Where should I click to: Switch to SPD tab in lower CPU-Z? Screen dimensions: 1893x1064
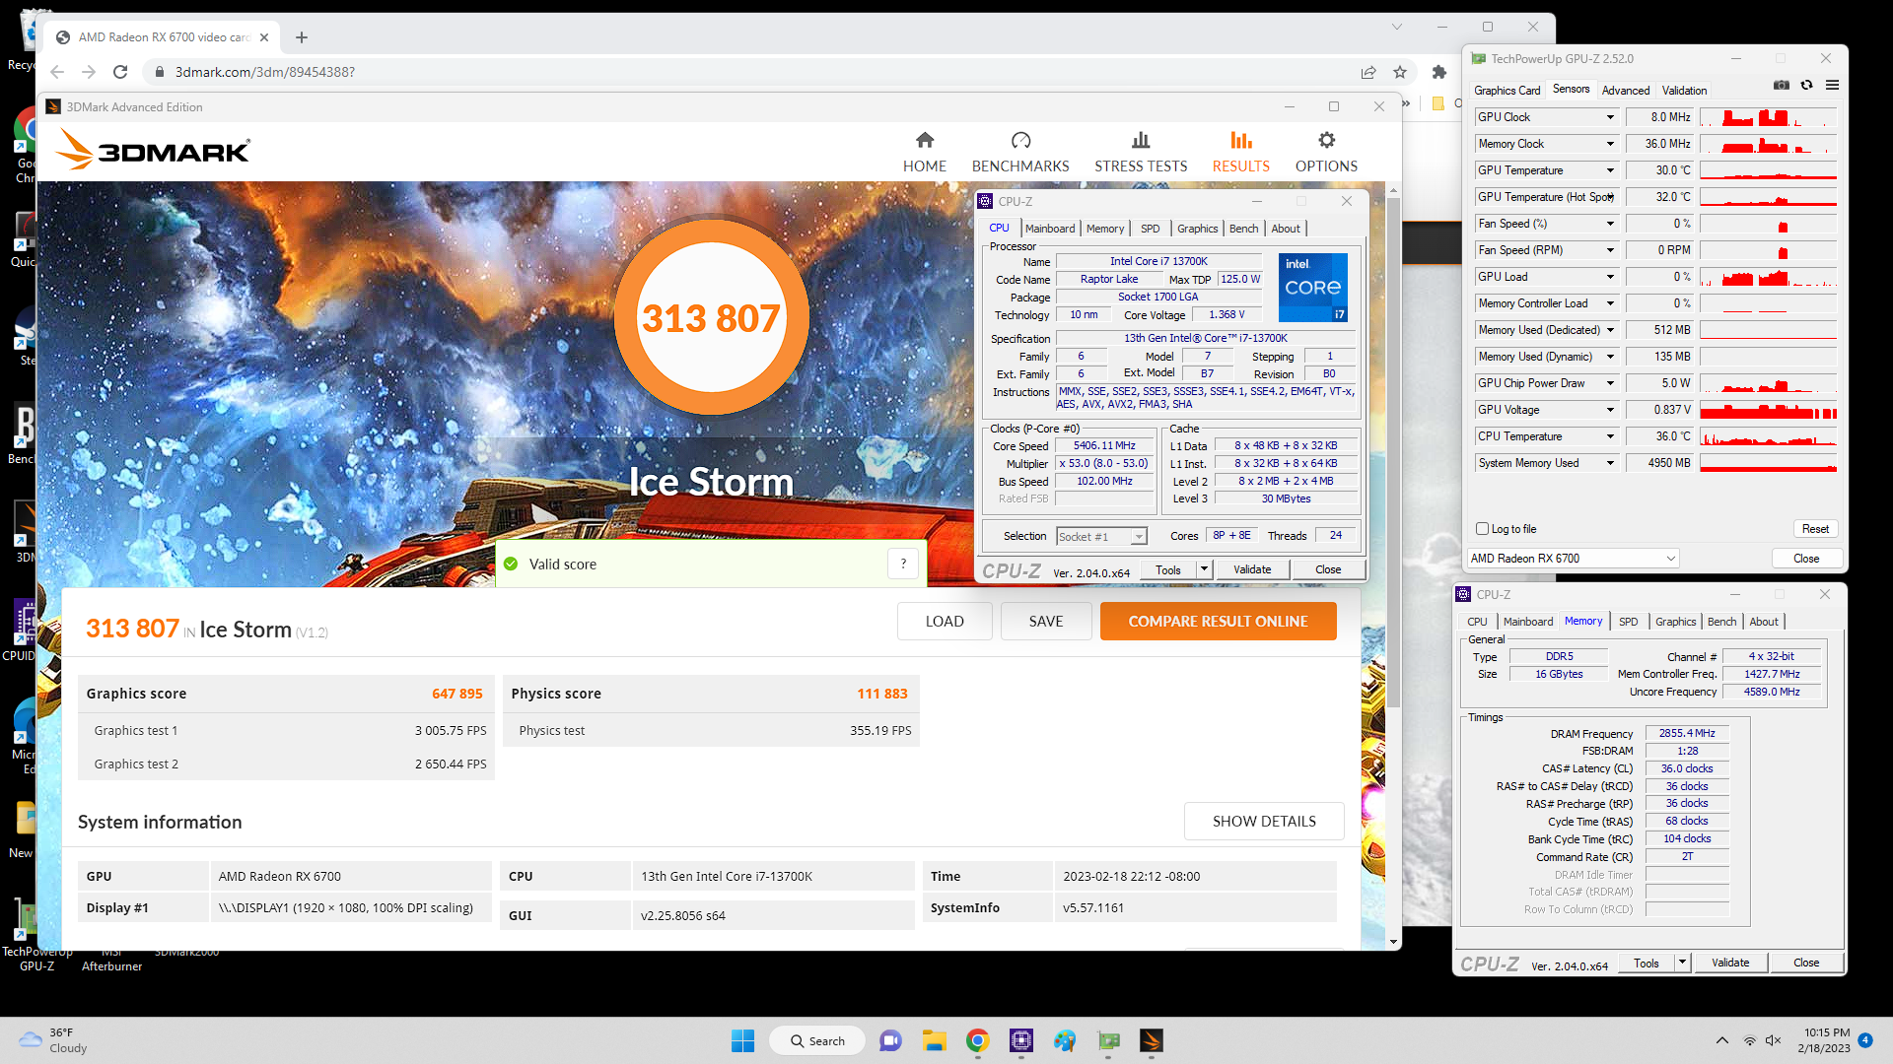(x=1628, y=622)
